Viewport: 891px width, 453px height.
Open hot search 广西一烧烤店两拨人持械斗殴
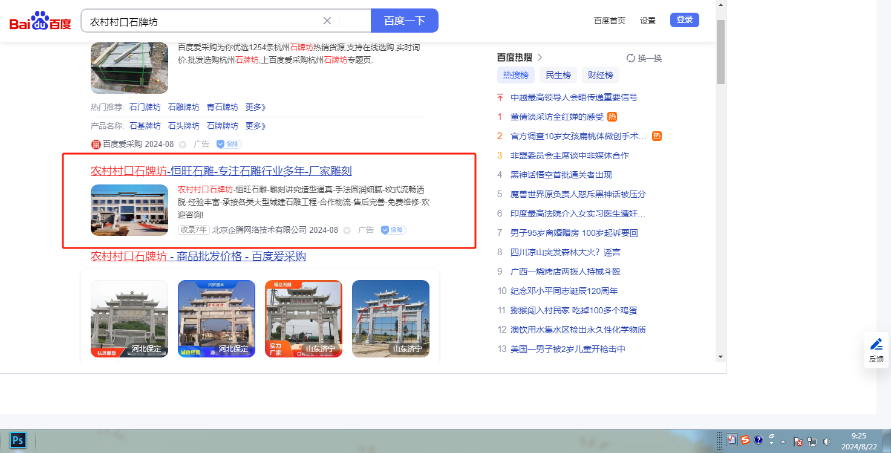tap(566, 272)
